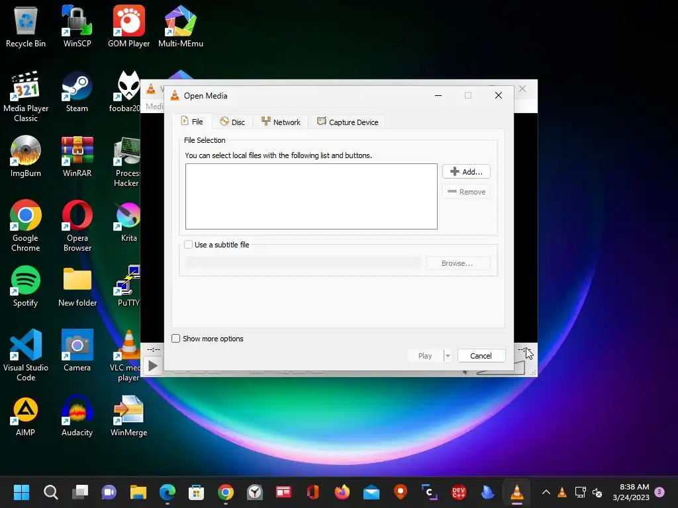Show hidden system tray icons
678x508 pixels.
tap(546, 492)
